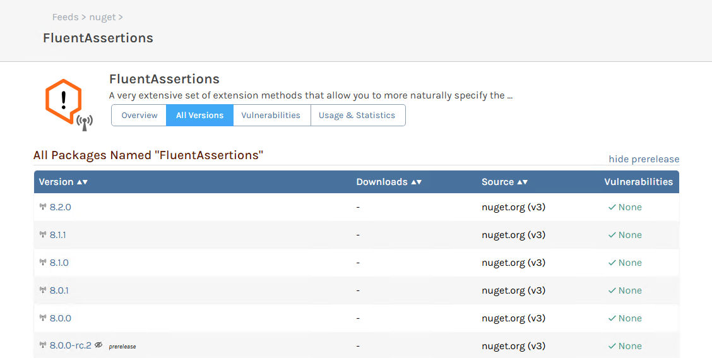This screenshot has height=358, width=712.
Task: Click the remote antenna icon beside 8.0.0-rc.2
Action: click(x=43, y=346)
